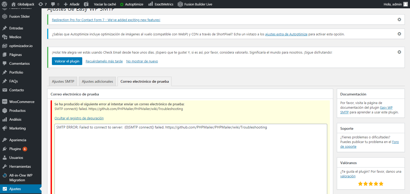Click the Añadir plus icon
Image resolution: width=410 pixels, height=194 pixels.
coord(66,4)
